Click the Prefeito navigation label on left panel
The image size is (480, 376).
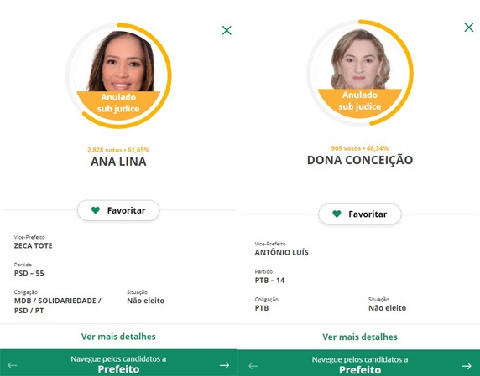pos(118,369)
